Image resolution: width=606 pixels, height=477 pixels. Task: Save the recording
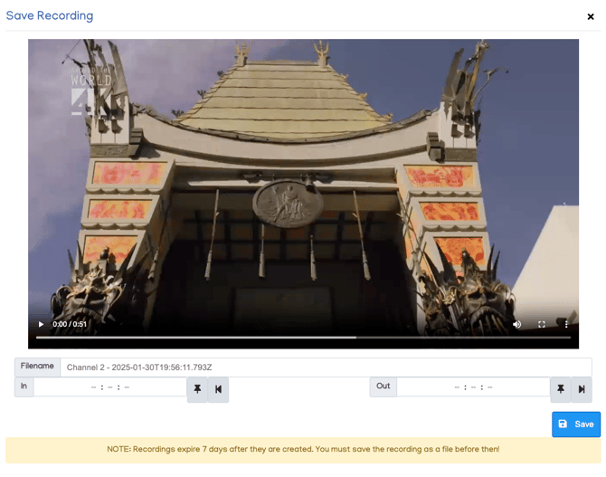[576, 425]
